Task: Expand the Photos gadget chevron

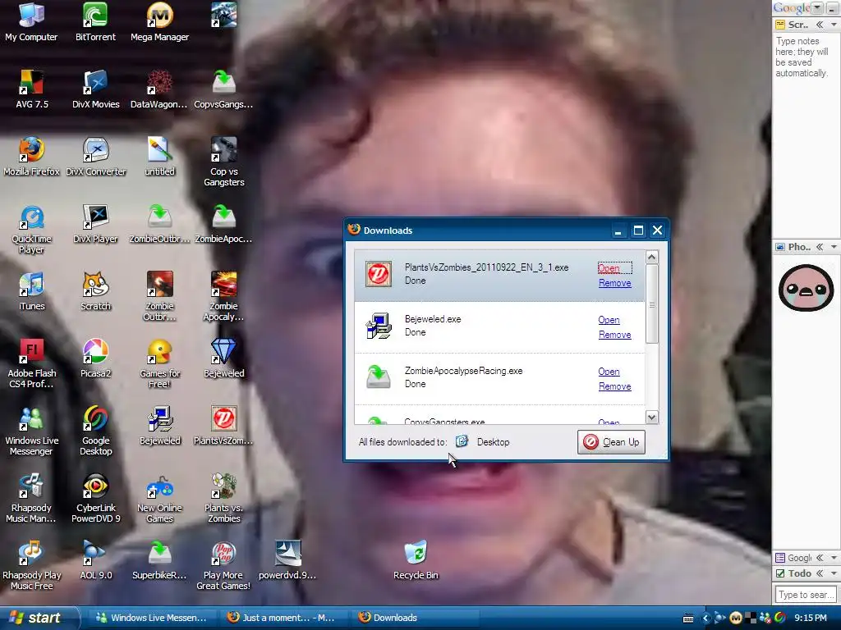Action: coord(820,247)
